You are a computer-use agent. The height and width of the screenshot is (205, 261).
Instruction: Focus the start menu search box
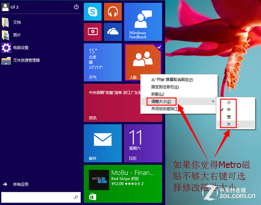pos(41,197)
